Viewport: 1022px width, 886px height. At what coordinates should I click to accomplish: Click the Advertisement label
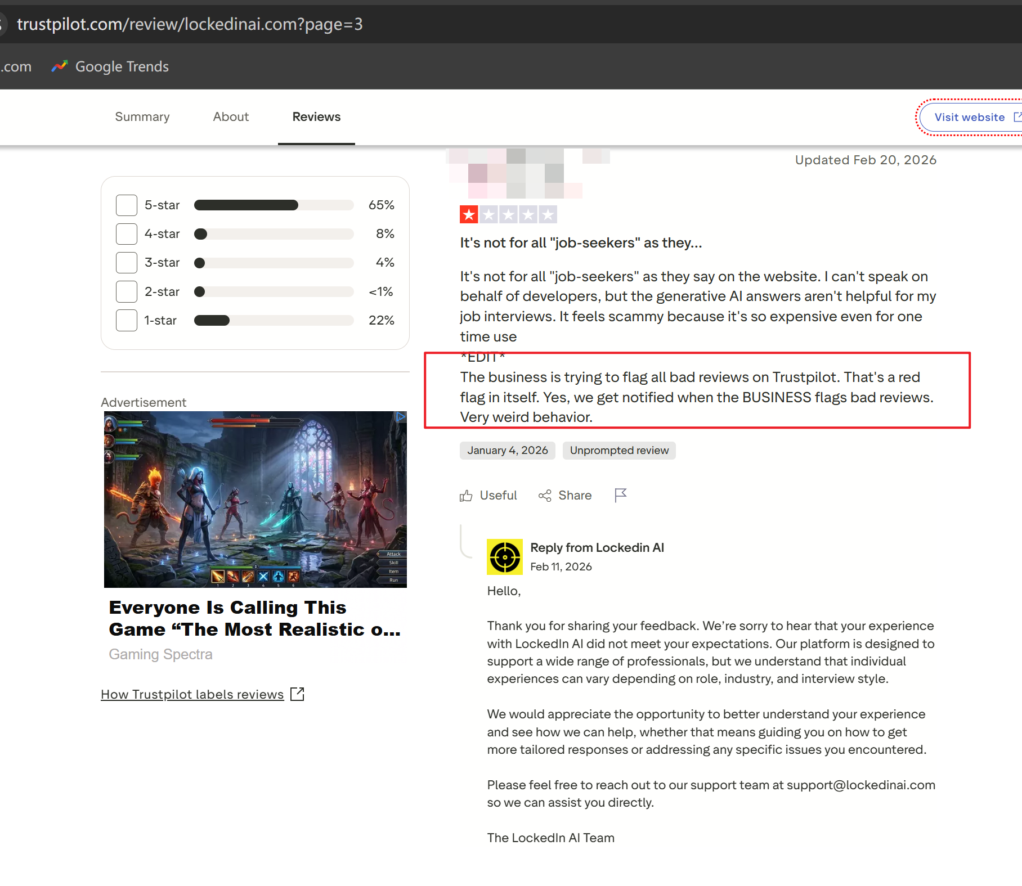coord(144,403)
